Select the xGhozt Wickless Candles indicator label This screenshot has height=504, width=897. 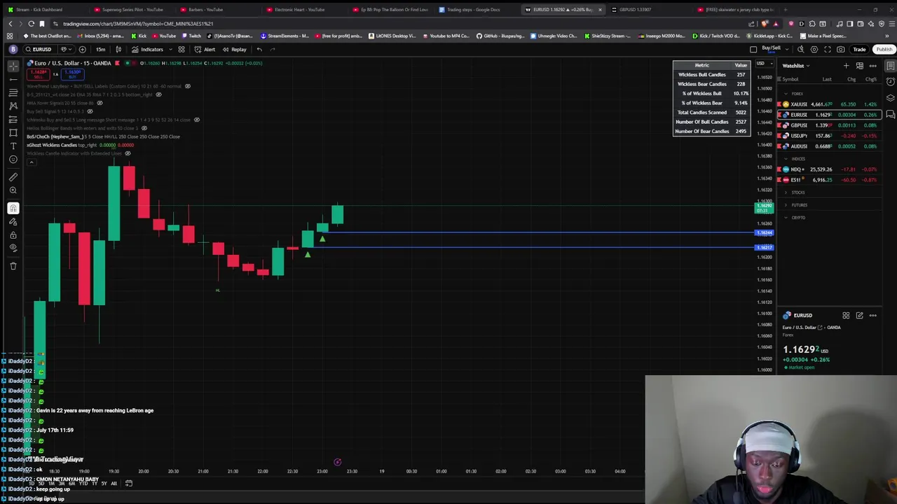tap(52, 145)
